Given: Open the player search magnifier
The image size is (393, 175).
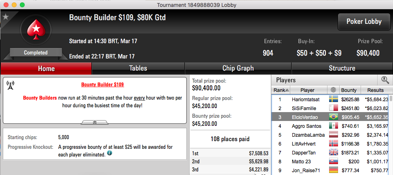Looking at the screenshot, I should (x=385, y=80).
